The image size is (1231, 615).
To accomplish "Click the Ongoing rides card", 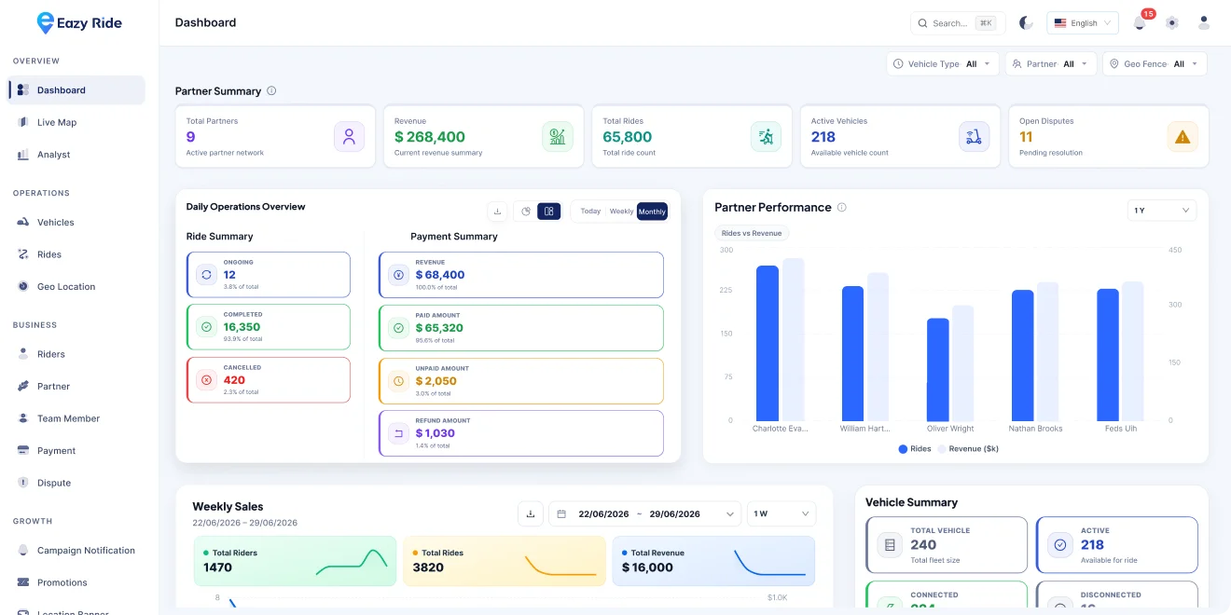I will [x=269, y=275].
